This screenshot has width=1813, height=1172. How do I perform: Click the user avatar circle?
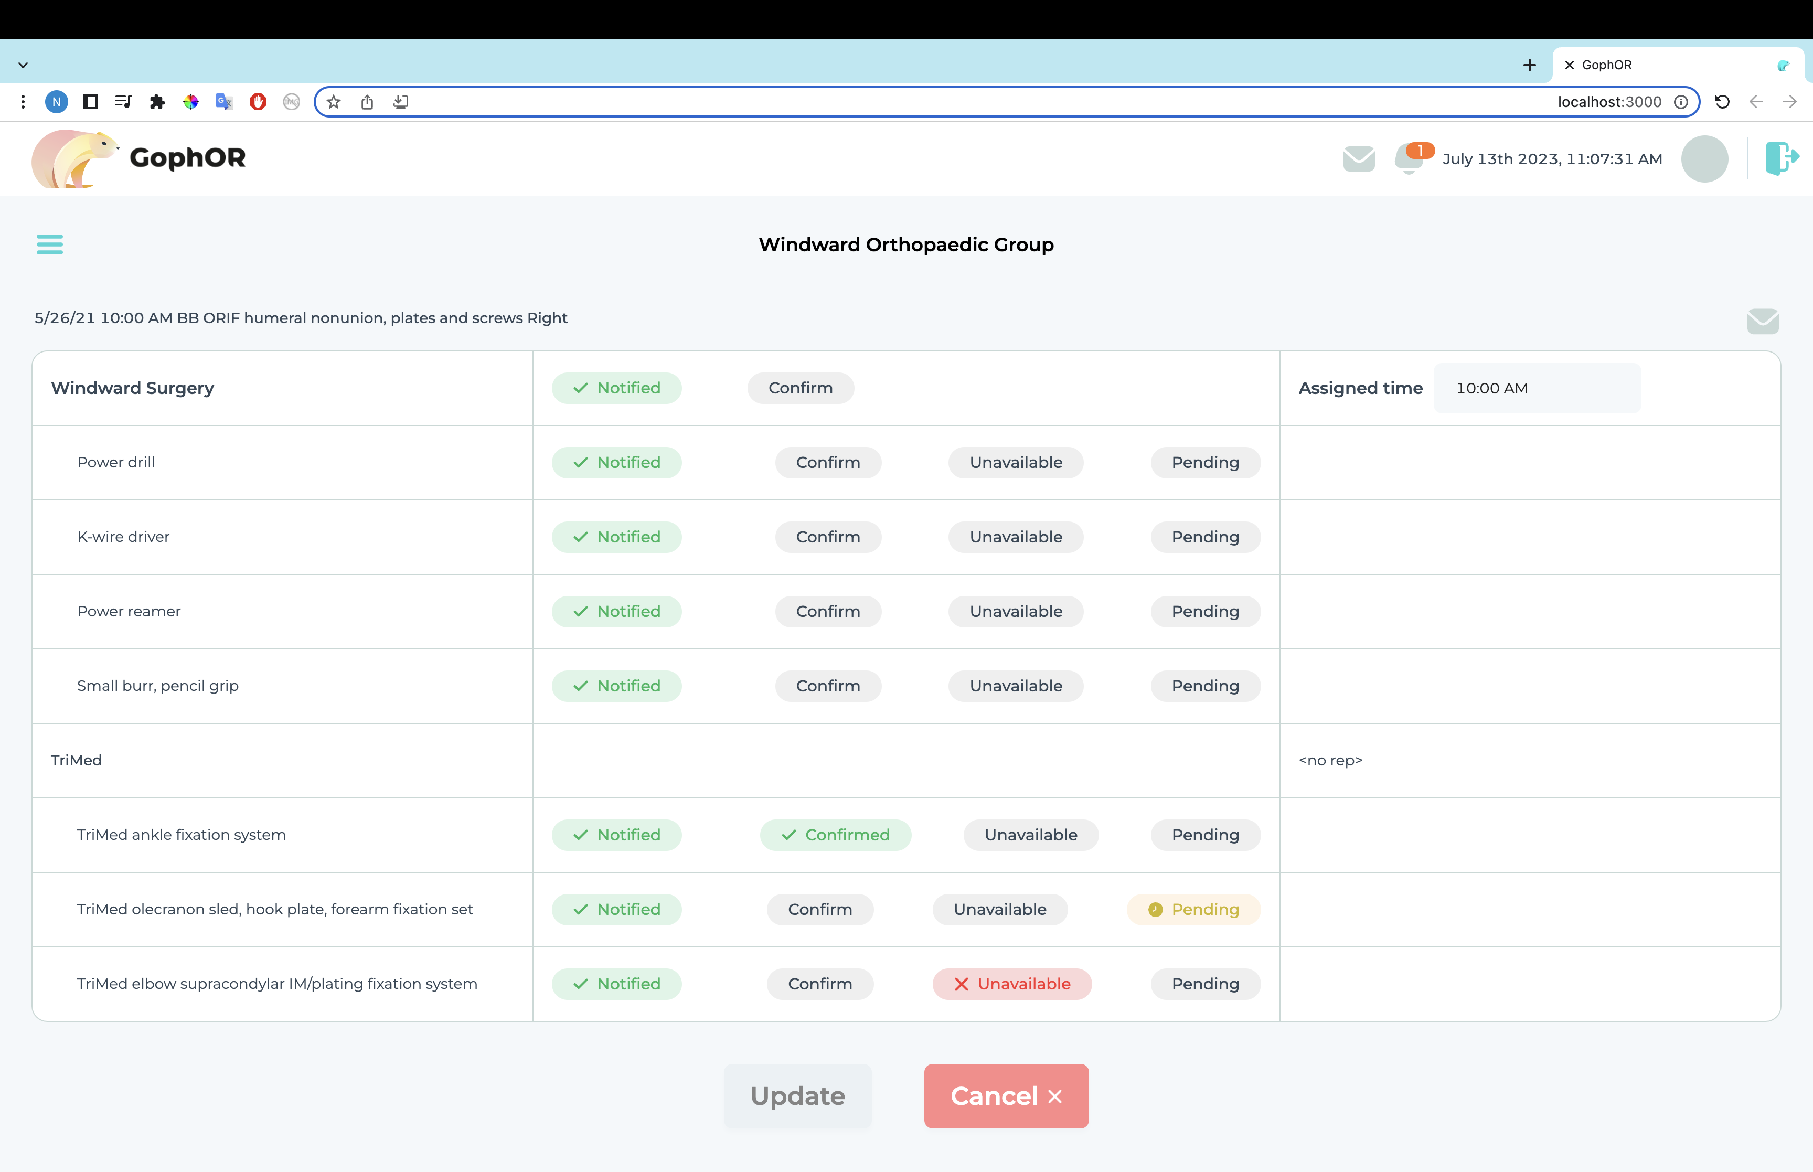[1704, 158]
